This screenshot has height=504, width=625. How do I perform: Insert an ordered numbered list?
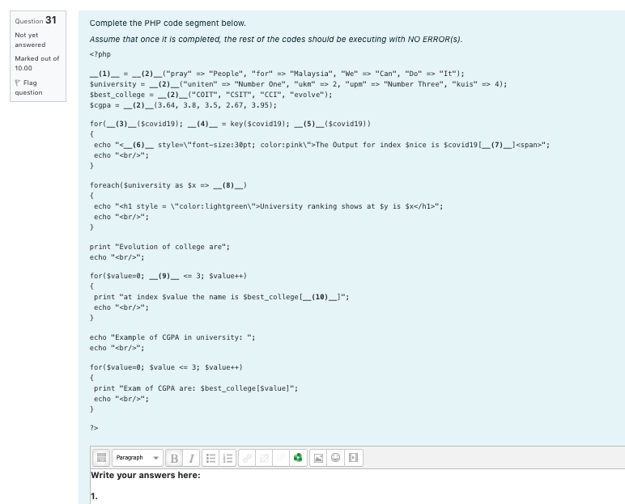pyautogui.click(x=228, y=458)
